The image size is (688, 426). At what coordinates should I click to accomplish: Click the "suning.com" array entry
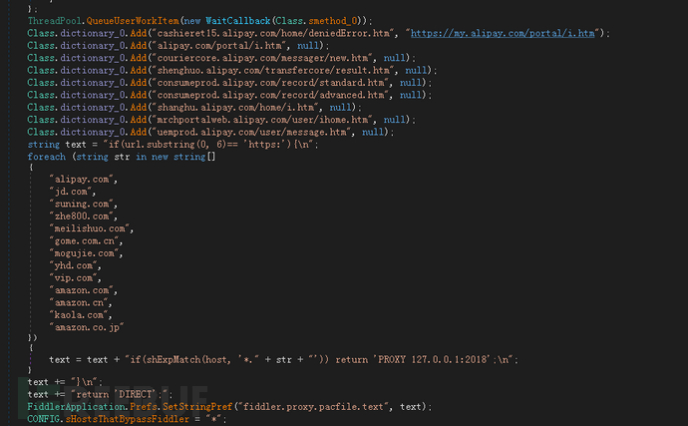pos(83,203)
